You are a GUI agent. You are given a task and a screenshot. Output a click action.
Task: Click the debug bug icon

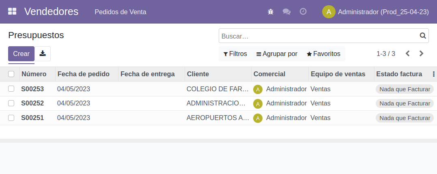pyautogui.click(x=271, y=12)
